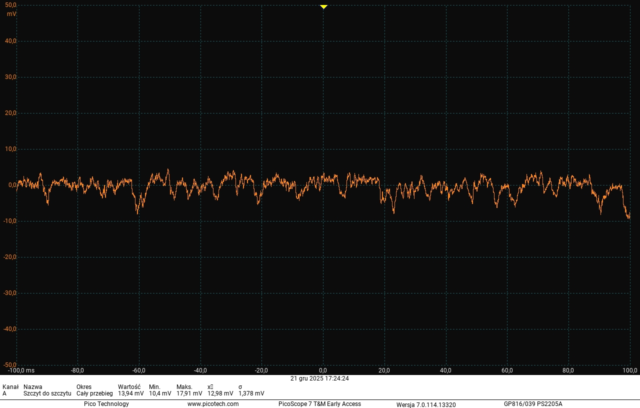640x408 pixels.
Task: Select the Nazwa column header
Action: 33,387
